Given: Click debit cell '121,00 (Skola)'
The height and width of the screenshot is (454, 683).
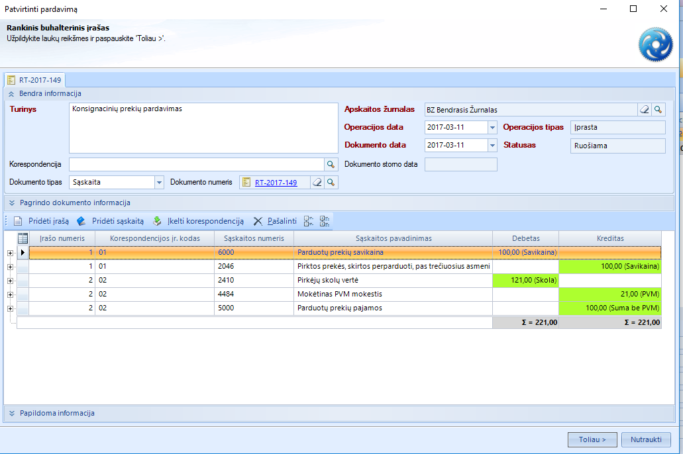Looking at the screenshot, I should [x=526, y=281].
